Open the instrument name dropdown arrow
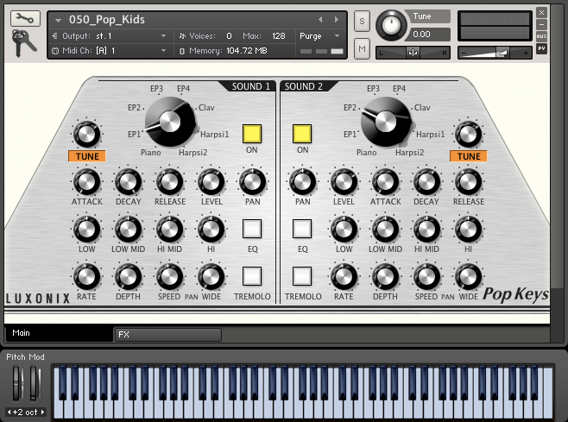Viewport: 568px width, 422px height. pos(58,21)
